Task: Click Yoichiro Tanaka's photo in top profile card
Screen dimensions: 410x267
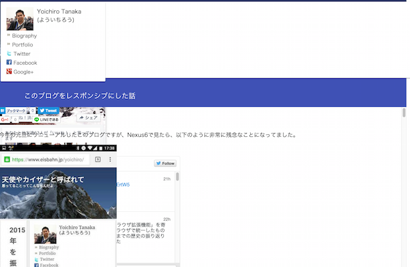Action: pos(20,19)
